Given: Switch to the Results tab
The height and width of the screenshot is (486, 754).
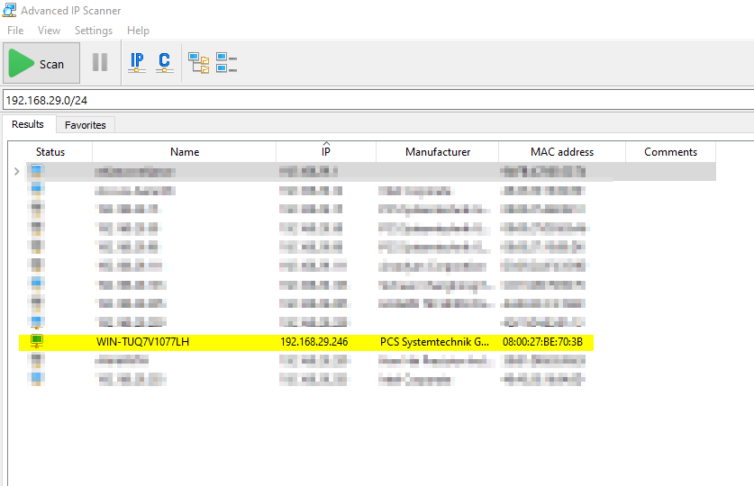Looking at the screenshot, I should point(28,124).
